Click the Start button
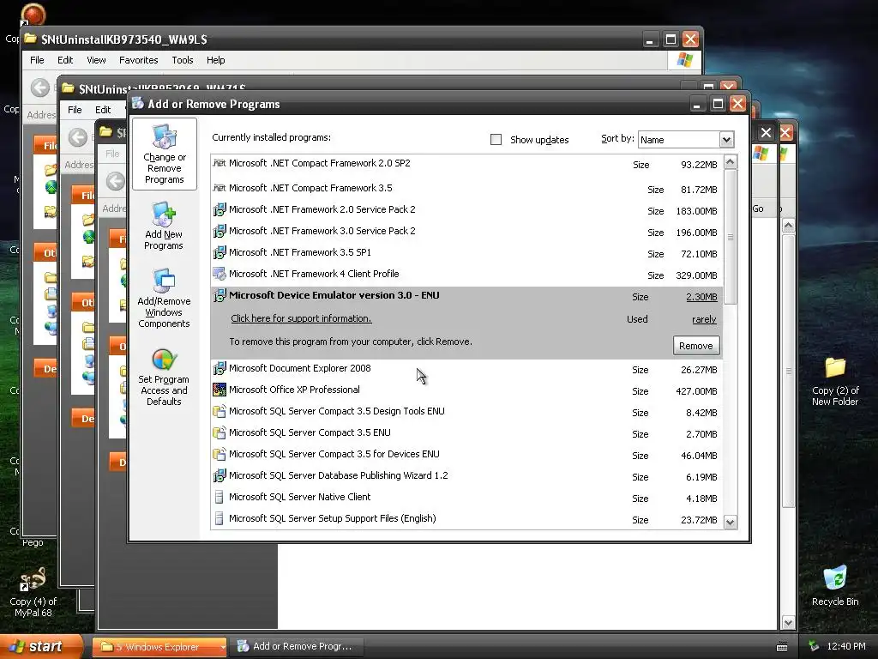The width and height of the screenshot is (878, 659). coord(40,646)
